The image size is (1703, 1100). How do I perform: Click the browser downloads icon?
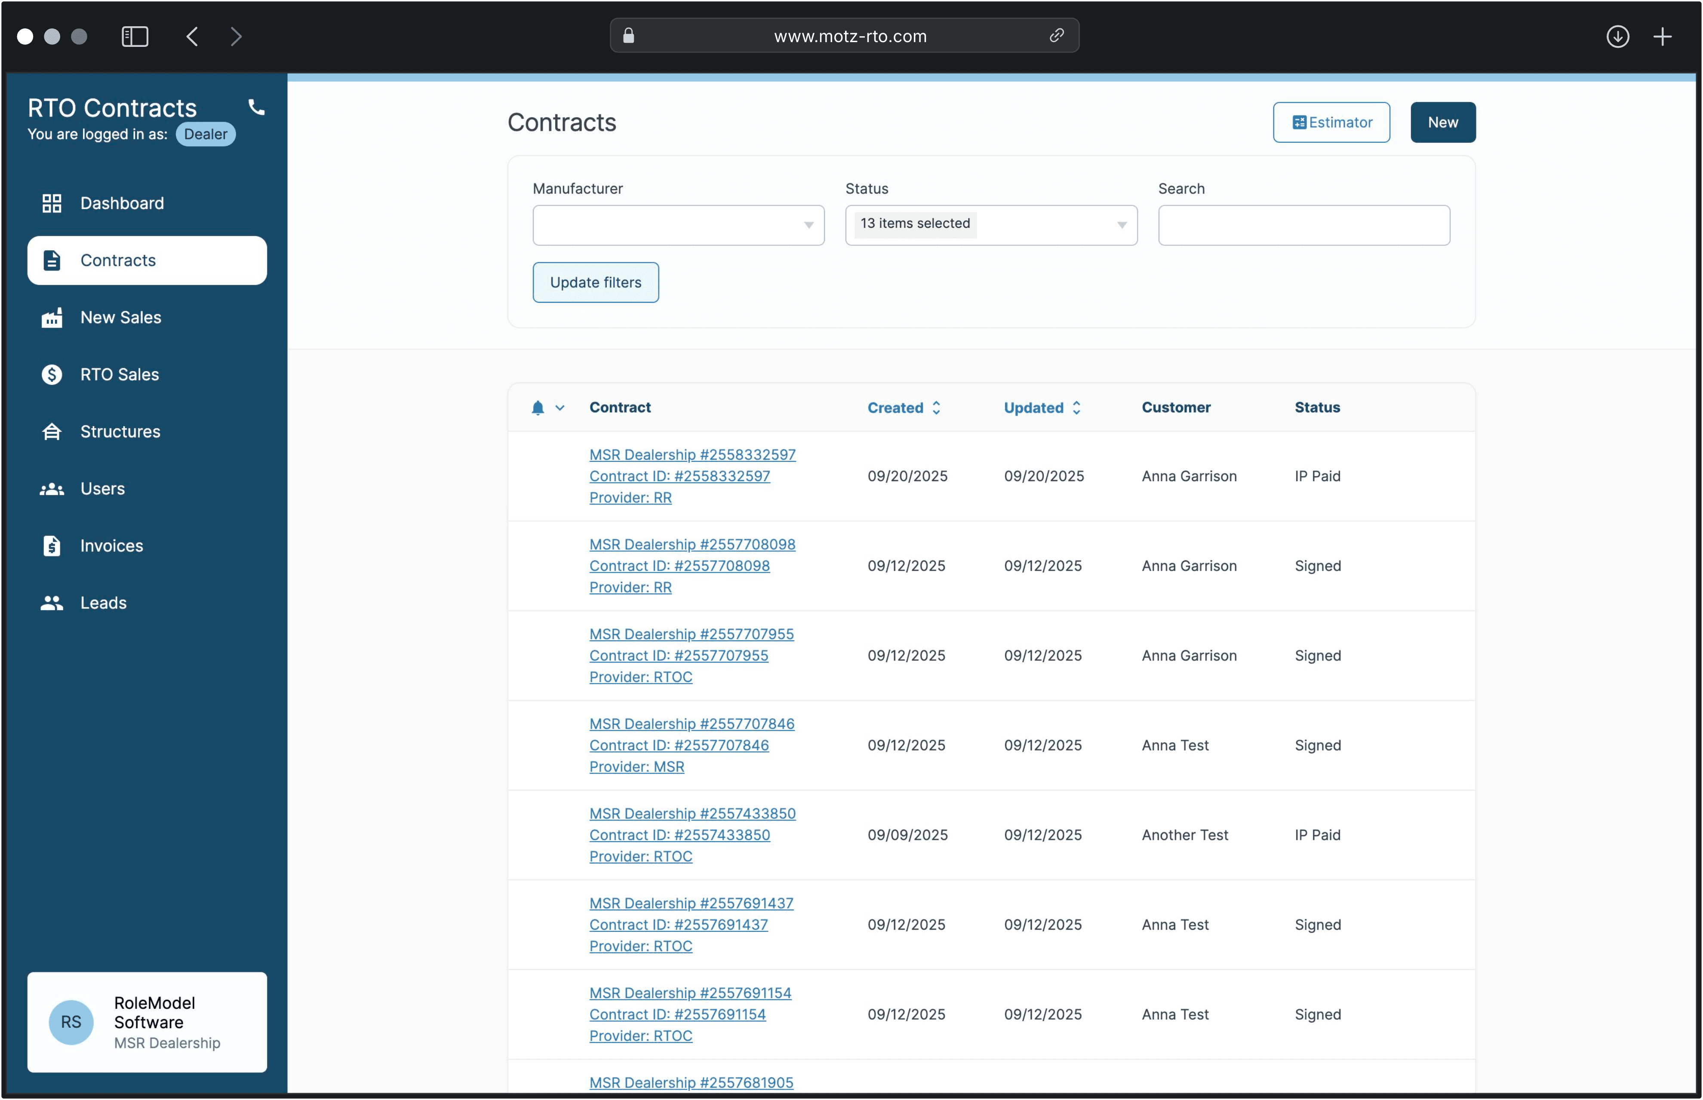click(1617, 37)
